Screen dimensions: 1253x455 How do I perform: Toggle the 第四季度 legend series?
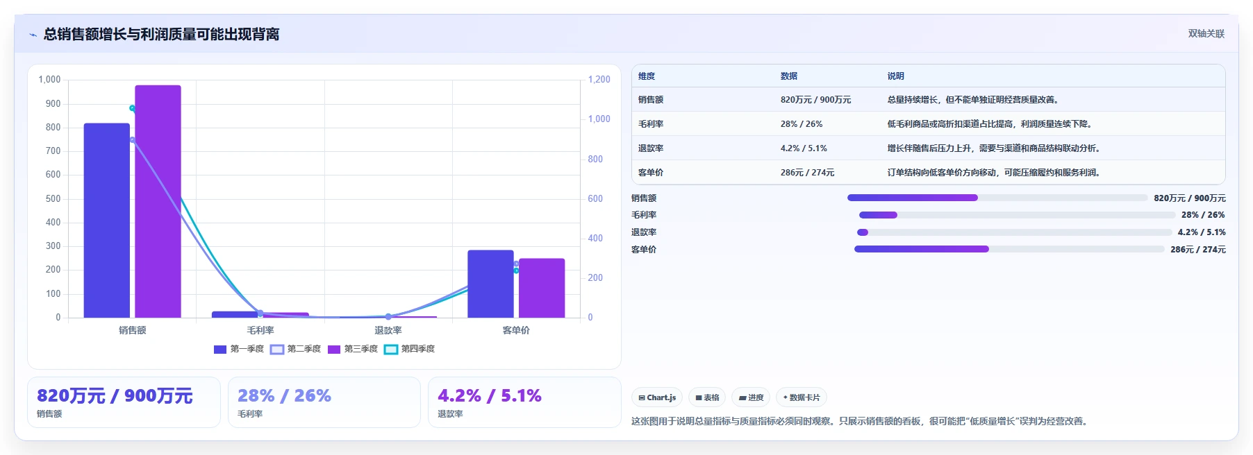coord(410,349)
